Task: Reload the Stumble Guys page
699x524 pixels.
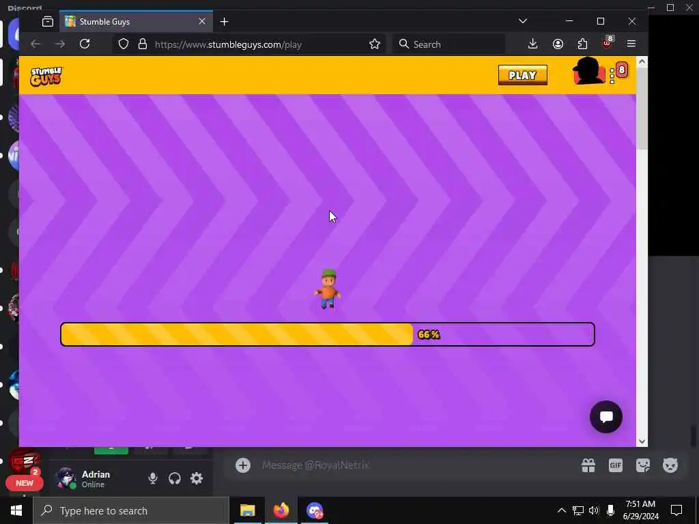Action: click(x=85, y=44)
